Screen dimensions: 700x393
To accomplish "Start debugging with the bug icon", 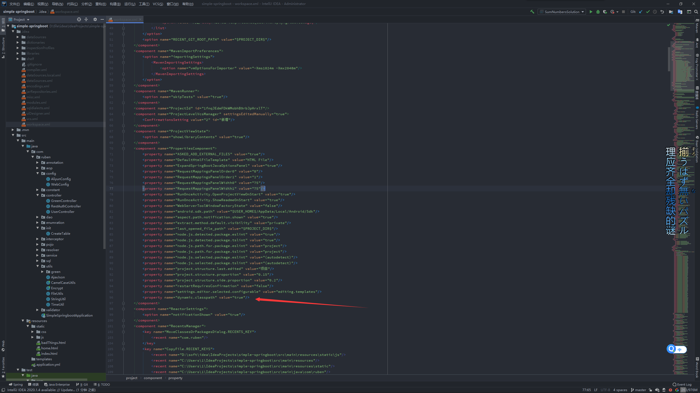I will point(598,12).
